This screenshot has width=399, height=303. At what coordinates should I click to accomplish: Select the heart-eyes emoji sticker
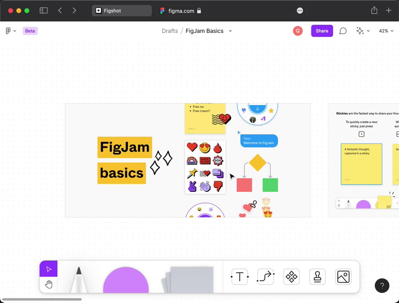click(205, 148)
